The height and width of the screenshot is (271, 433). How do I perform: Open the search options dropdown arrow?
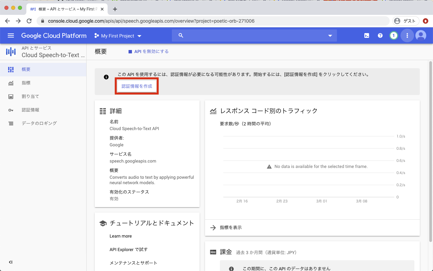330,35
